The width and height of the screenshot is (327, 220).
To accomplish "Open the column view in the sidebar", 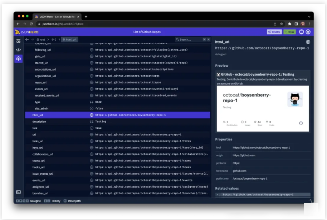I will click(x=18, y=41).
